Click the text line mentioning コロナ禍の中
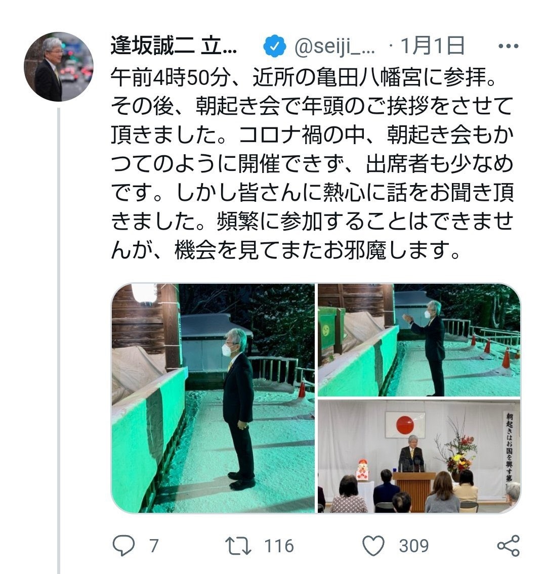This screenshot has width=546, height=574. [312, 135]
